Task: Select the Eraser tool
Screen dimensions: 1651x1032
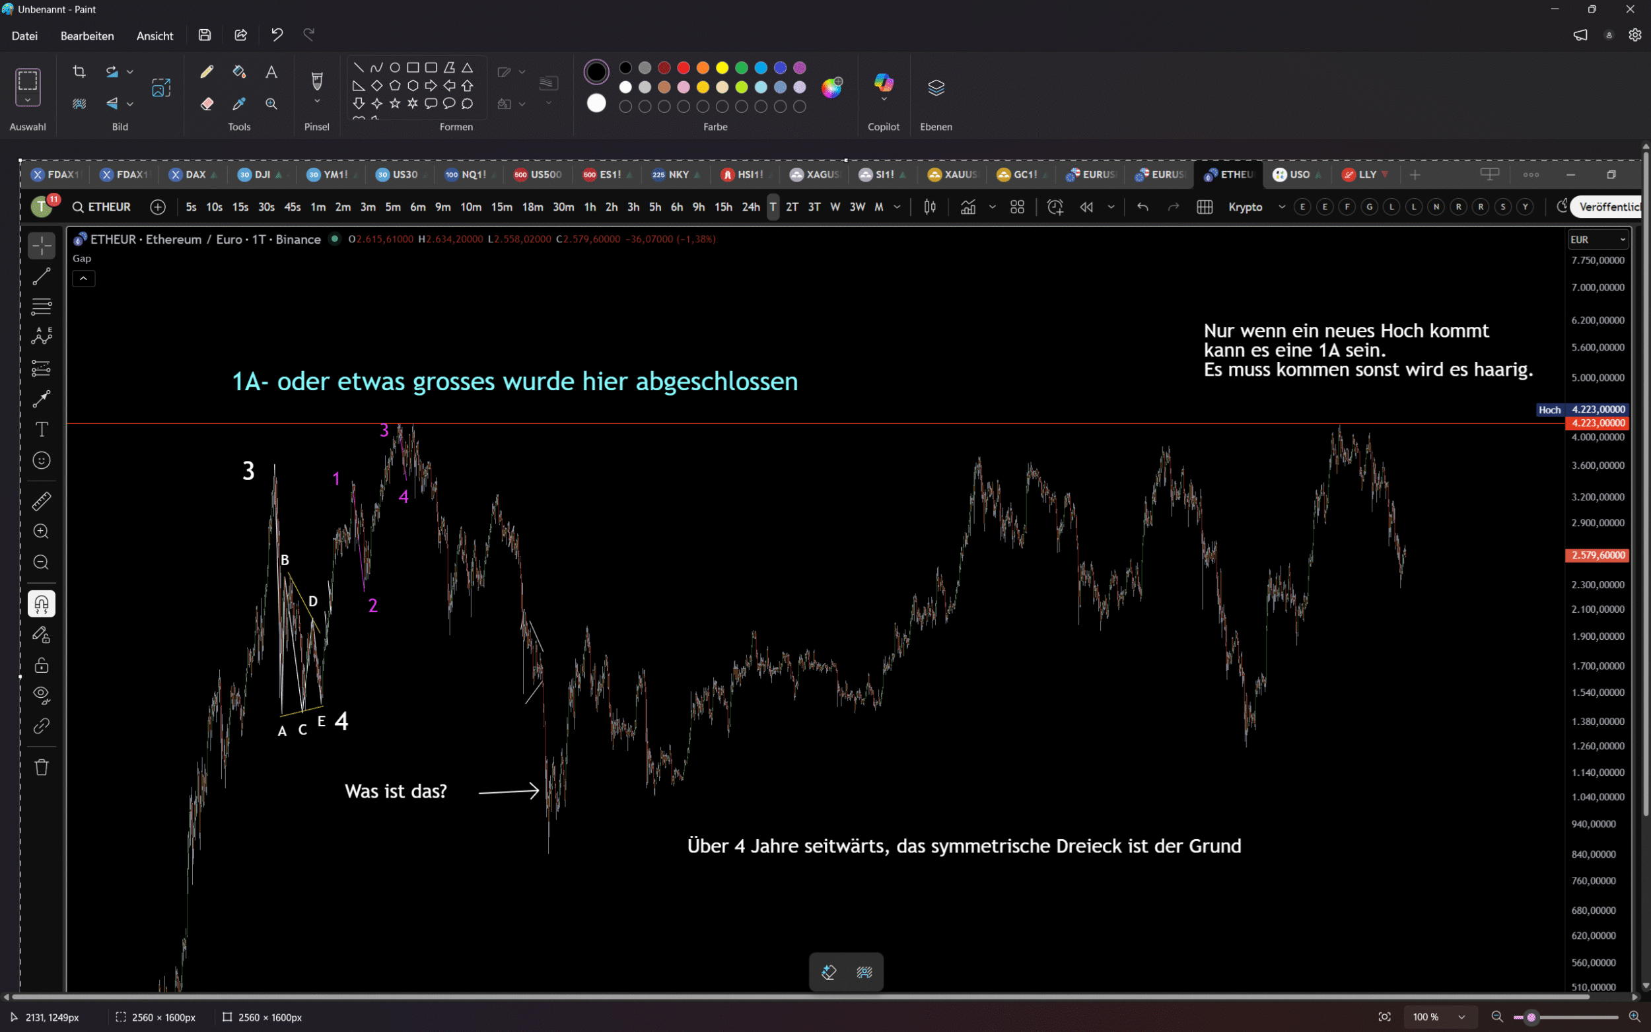Action: pos(206,104)
